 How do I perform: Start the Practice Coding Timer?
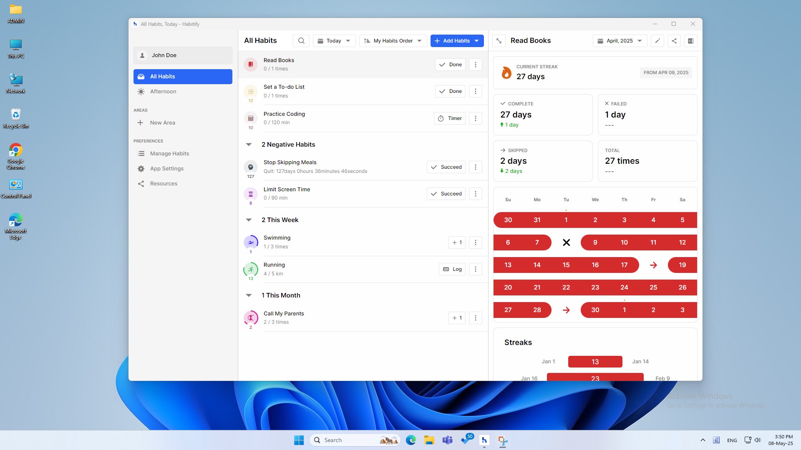coord(450,118)
